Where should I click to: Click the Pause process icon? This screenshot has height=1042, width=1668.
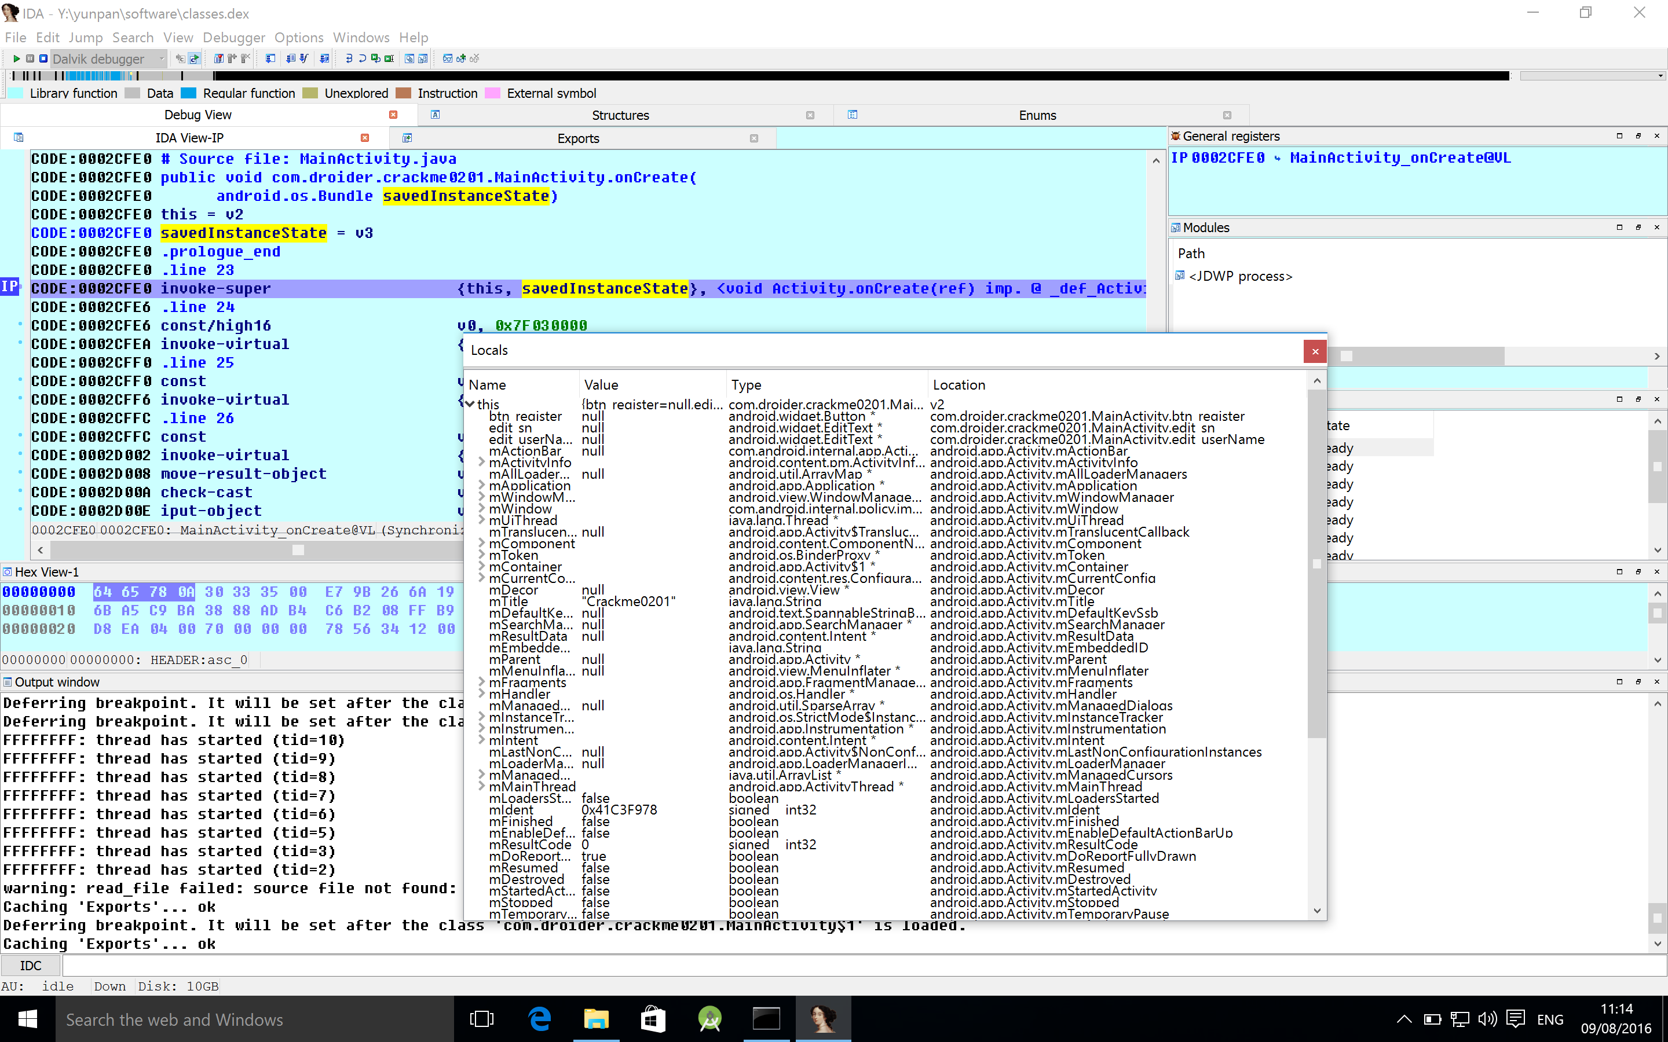tap(30, 58)
